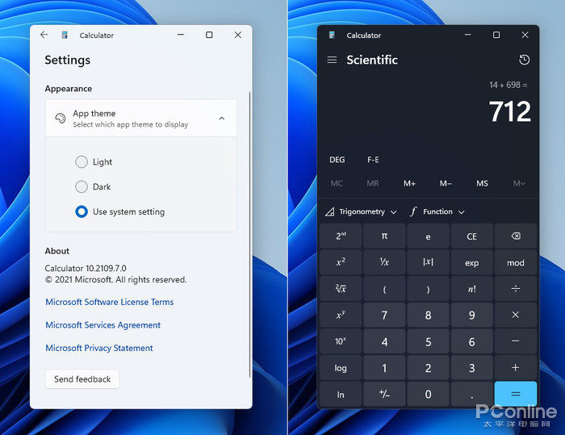The width and height of the screenshot is (565, 435).
Task: Click the M- memory subtract button
Action: click(446, 183)
